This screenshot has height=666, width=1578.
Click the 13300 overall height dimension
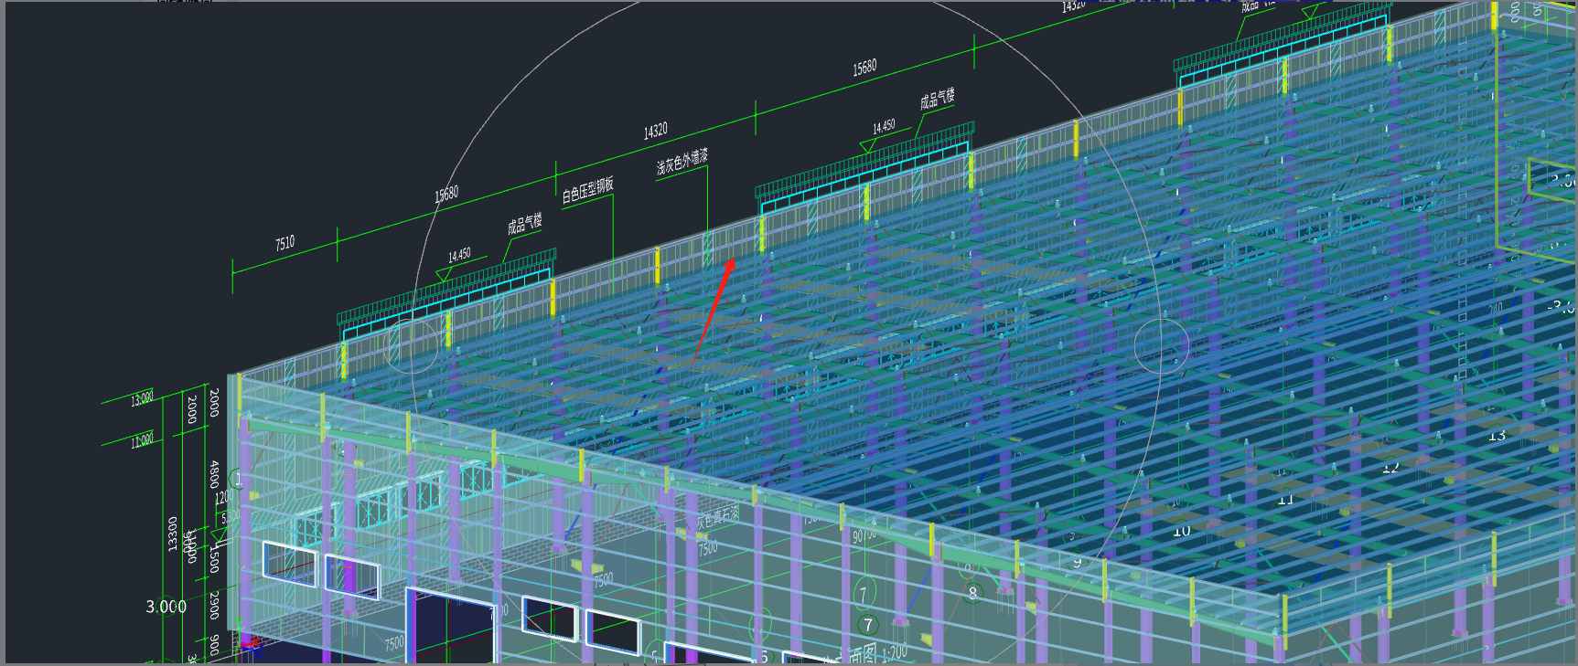(x=173, y=534)
